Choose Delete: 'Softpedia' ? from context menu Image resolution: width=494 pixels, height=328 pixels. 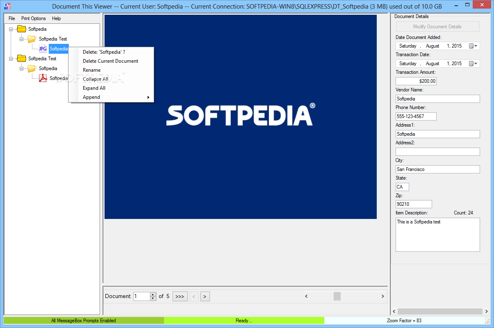[112, 52]
